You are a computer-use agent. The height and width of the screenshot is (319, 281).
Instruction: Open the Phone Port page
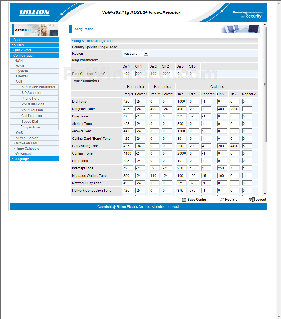(x=30, y=99)
